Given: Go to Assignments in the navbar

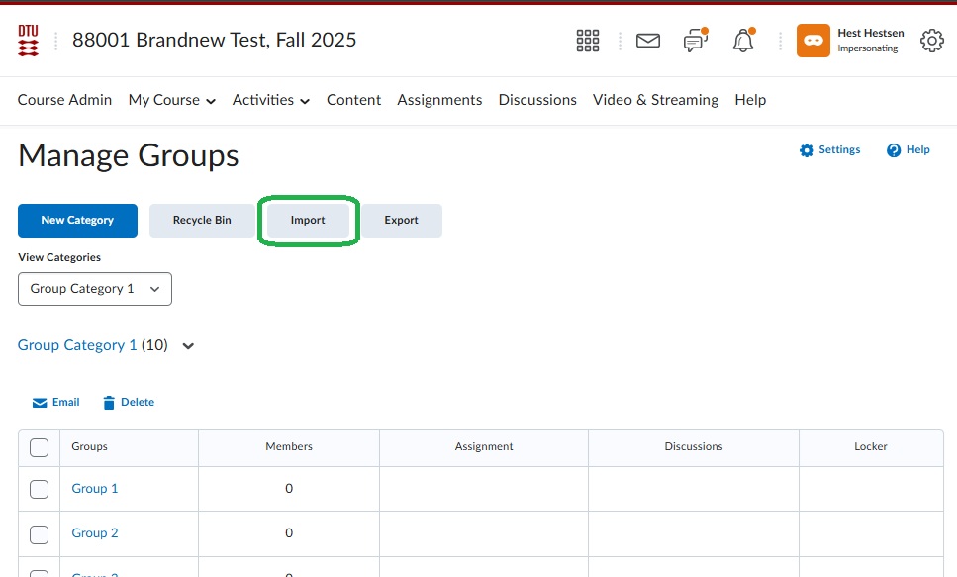Looking at the screenshot, I should point(439,100).
